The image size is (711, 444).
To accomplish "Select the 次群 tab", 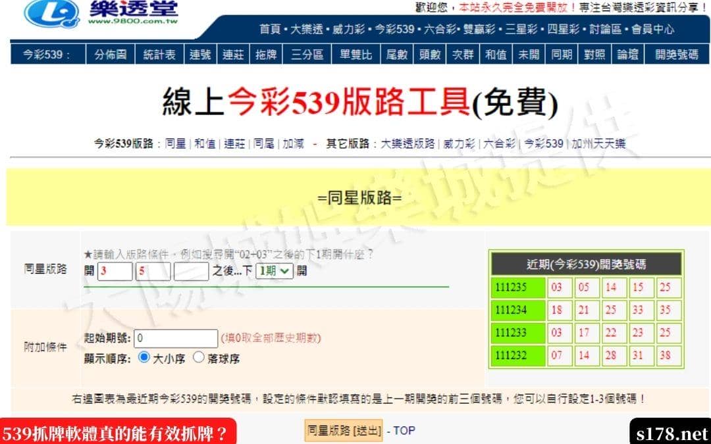I will (x=463, y=55).
